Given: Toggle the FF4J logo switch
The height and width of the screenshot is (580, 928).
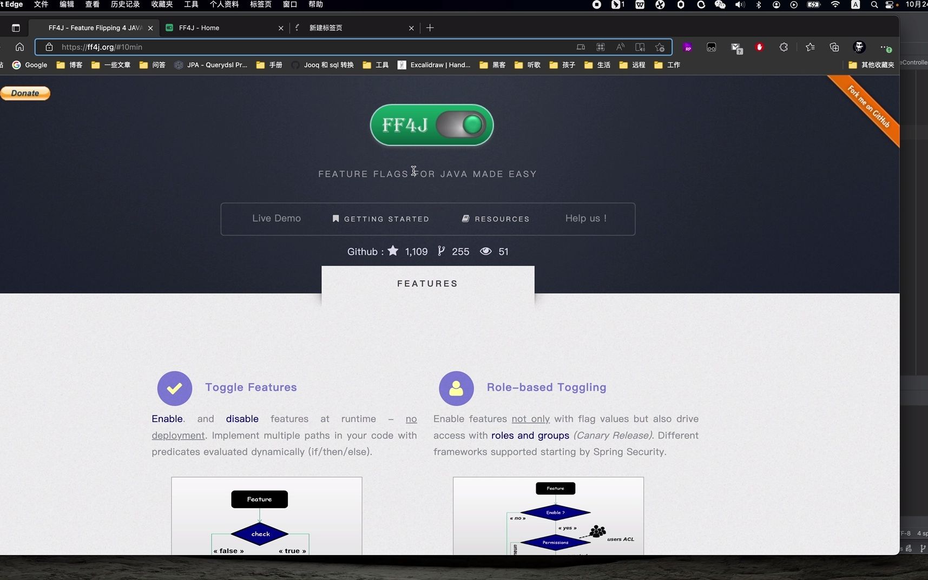Looking at the screenshot, I should (x=431, y=125).
